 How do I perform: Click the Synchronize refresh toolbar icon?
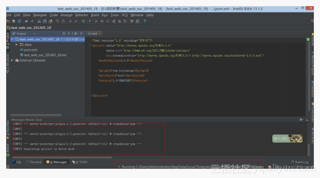19,21
